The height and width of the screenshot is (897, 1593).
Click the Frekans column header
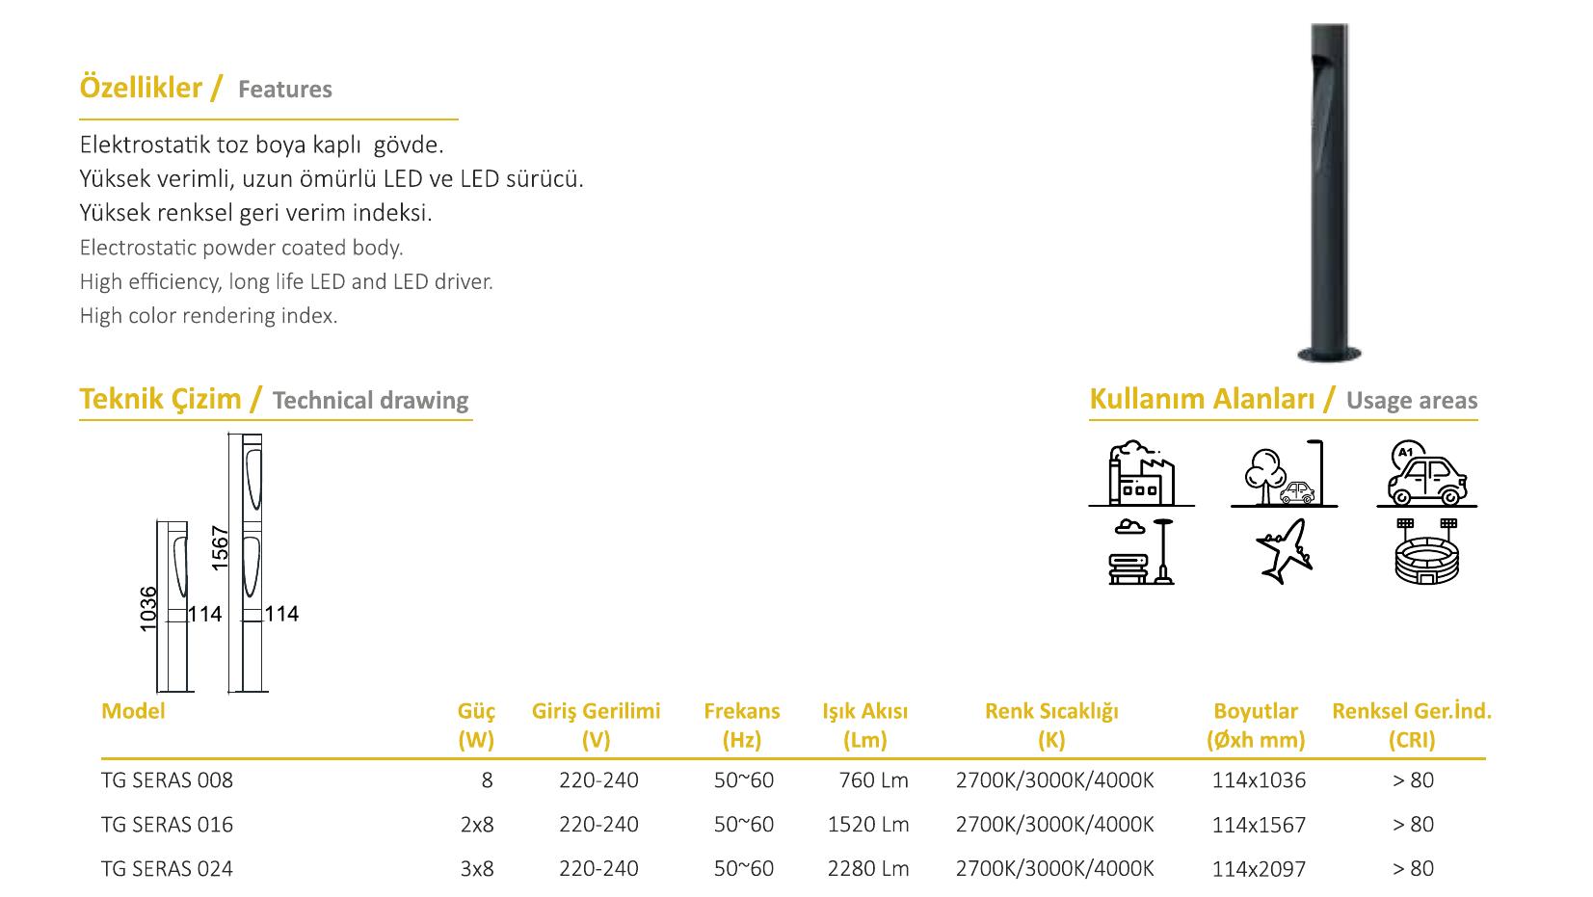pos(742,726)
